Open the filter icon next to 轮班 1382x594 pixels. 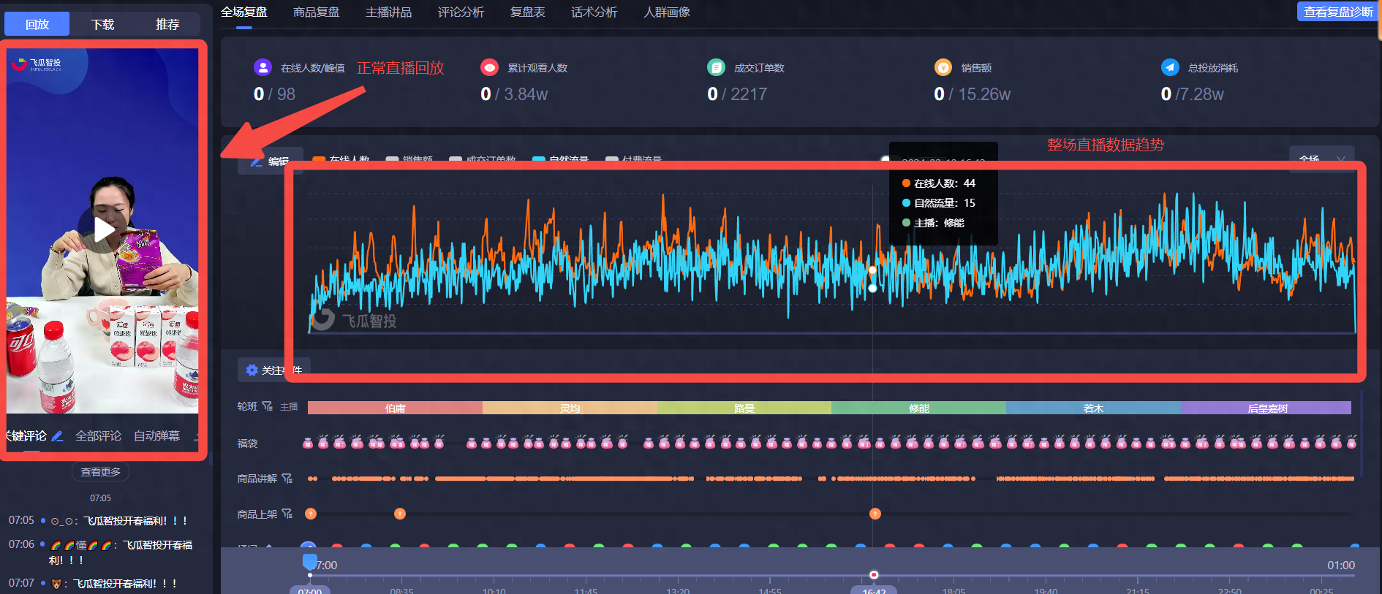click(x=268, y=406)
